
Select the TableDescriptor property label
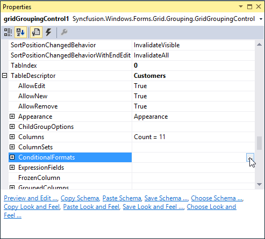(x=33, y=76)
